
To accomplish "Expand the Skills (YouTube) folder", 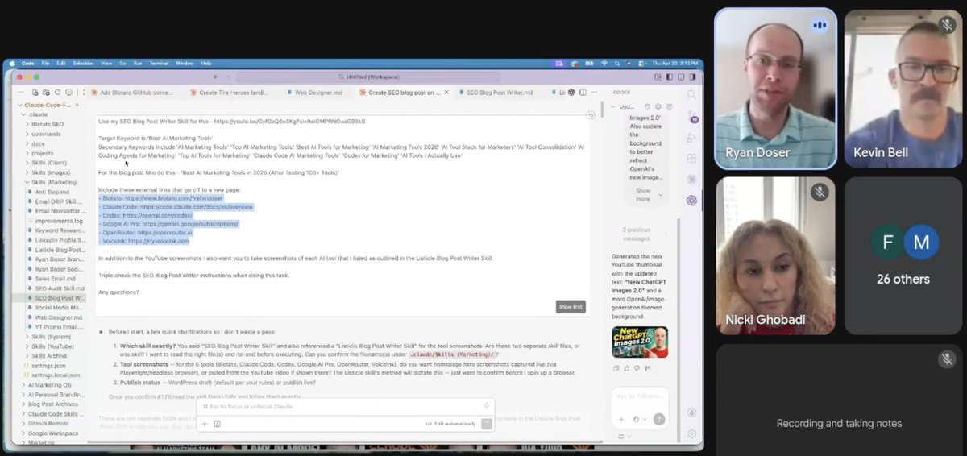I will click(52, 346).
